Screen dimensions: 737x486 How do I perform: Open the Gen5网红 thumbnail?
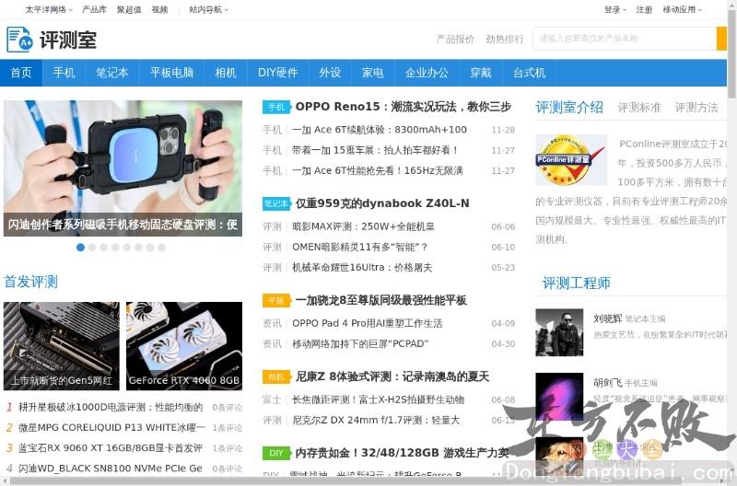(62, 346)
